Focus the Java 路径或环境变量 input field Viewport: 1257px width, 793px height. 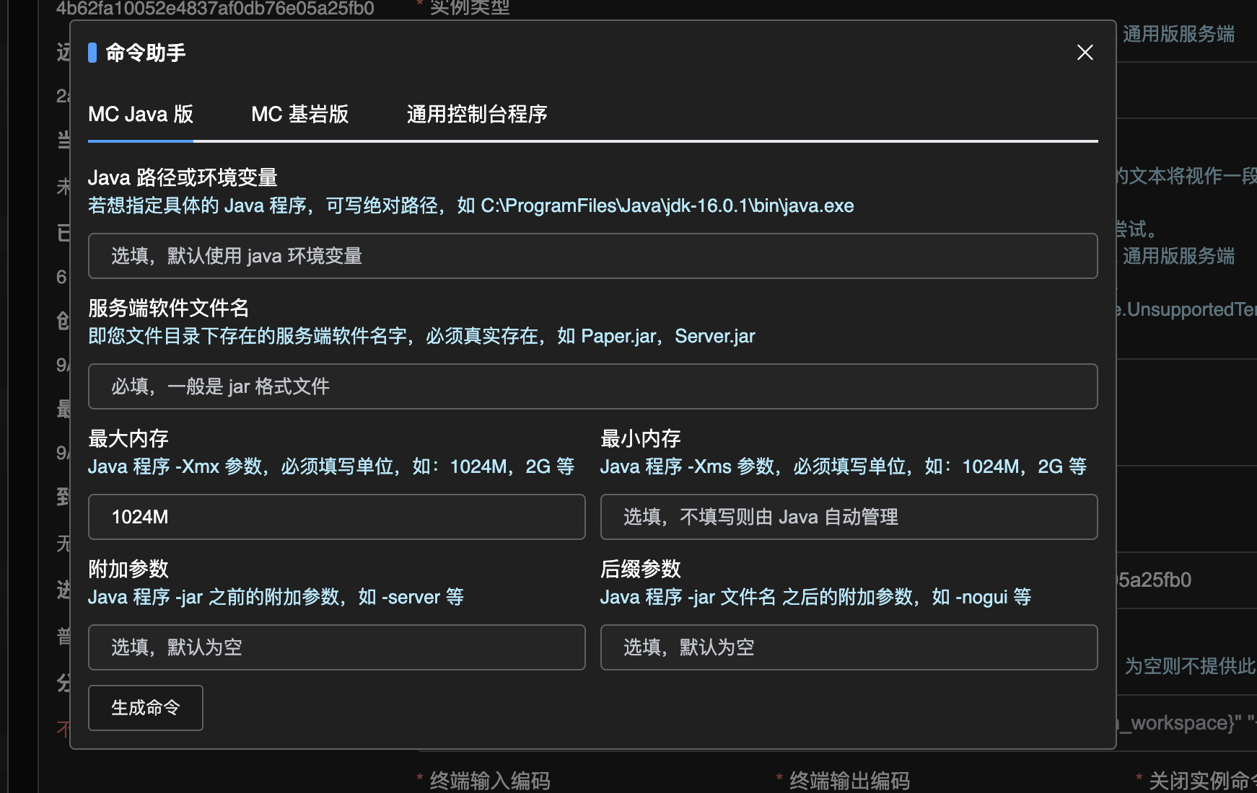click(592, 256)
